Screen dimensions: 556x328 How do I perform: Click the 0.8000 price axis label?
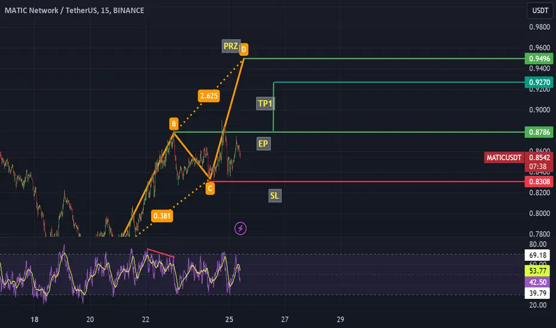click(x=540, y=213)
